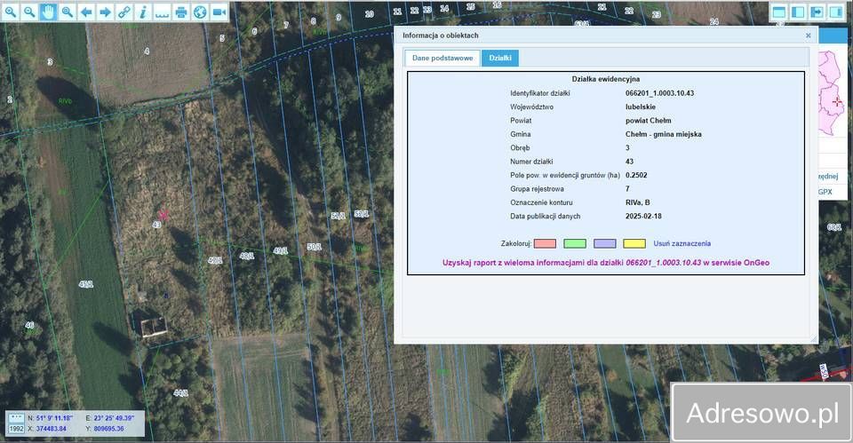Open OnGeo report link for parcel
This screenshot has width=853, height=443.
point(605,263)
